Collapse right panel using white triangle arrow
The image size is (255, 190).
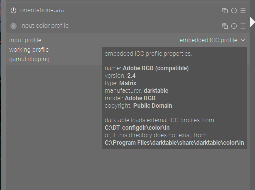tap(252, 22)
